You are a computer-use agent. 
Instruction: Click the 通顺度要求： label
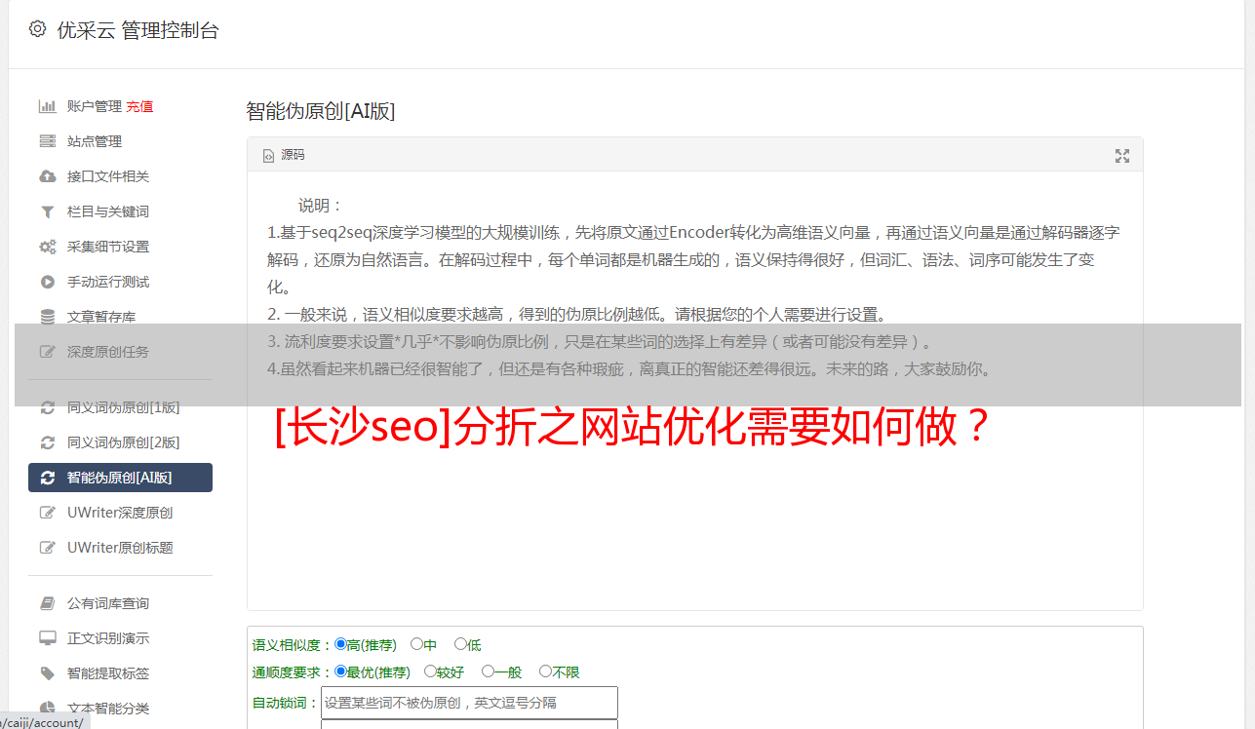(293, 672)
